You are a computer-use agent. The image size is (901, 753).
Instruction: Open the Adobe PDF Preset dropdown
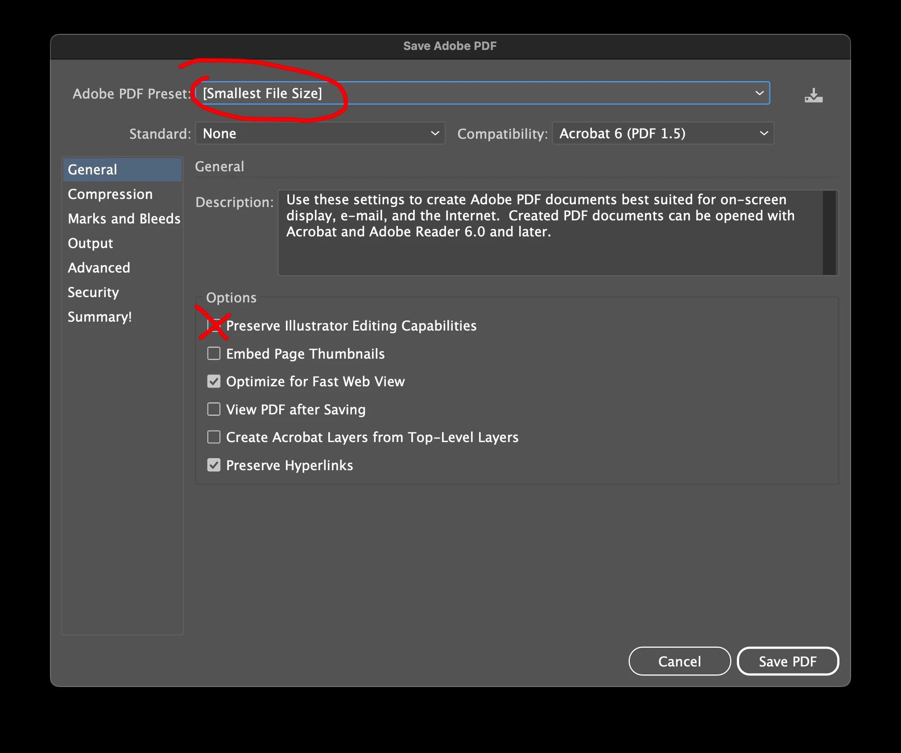[483, 93]
